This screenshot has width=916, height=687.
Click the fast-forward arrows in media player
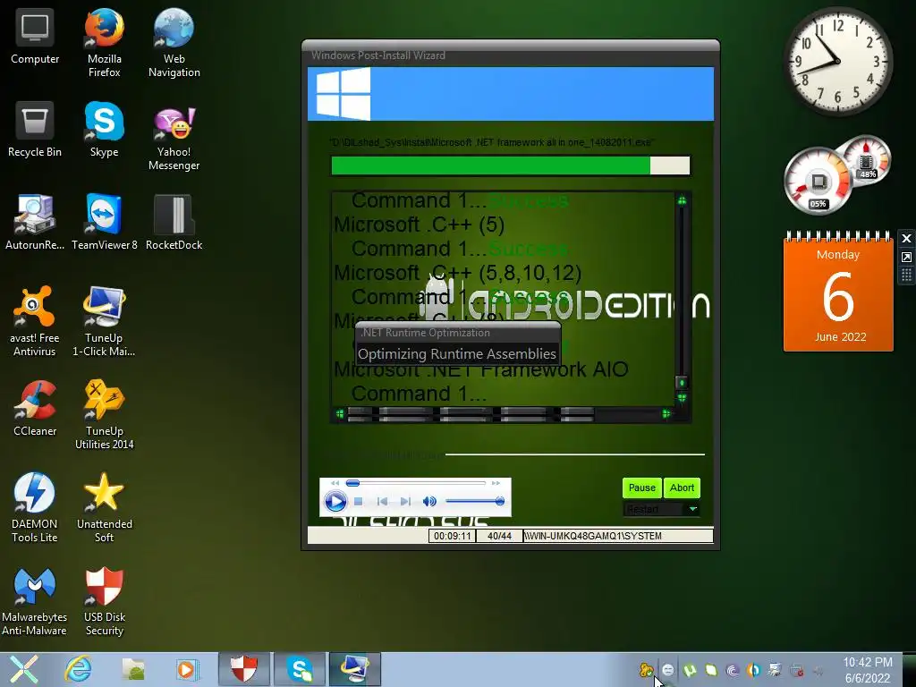point(496,483)
